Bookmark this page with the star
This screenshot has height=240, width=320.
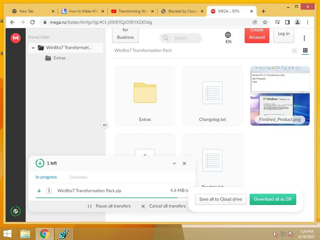[265, 22]
